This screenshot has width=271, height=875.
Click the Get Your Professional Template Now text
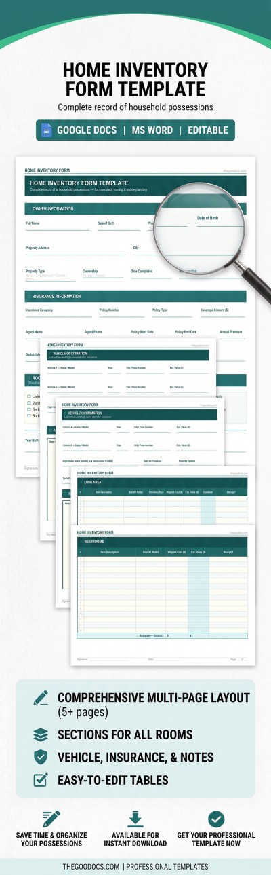[217, 839]
